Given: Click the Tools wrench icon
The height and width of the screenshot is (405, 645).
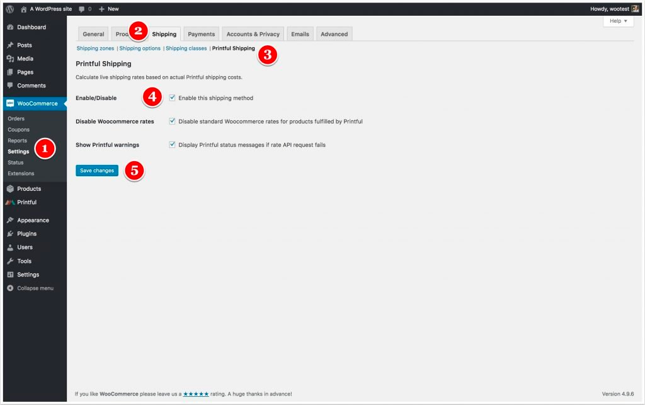Looking at the screenshot, I should tap(10, 261).
